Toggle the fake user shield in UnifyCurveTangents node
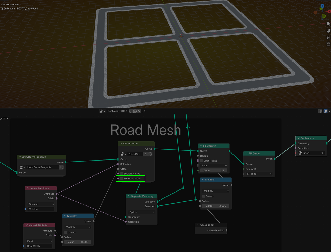 pos(62,167)
